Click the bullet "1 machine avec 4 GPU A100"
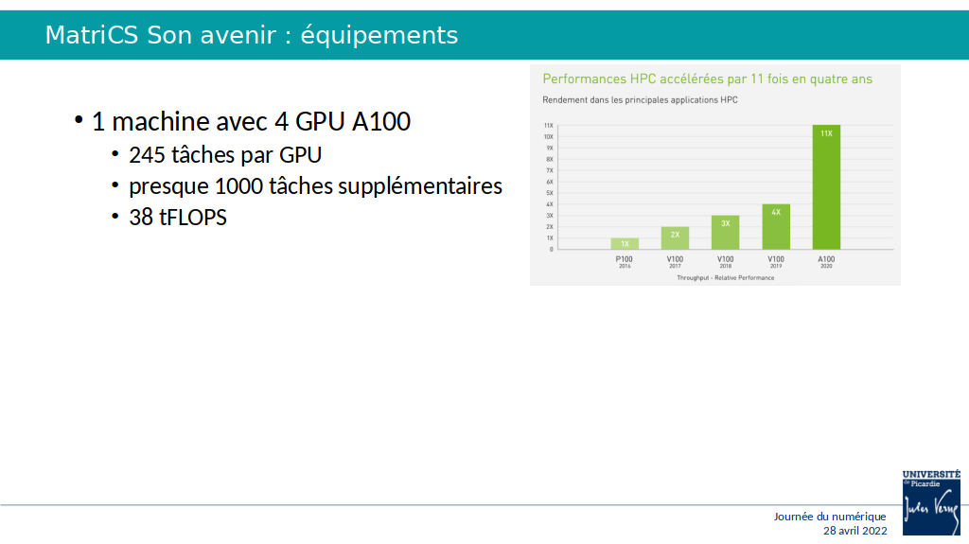 pos(251,122)
